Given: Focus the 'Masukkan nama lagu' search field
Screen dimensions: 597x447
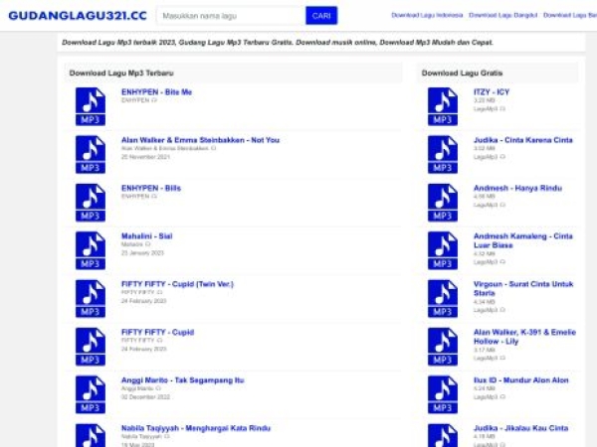Looking at the screenshot, I should 243,16.
